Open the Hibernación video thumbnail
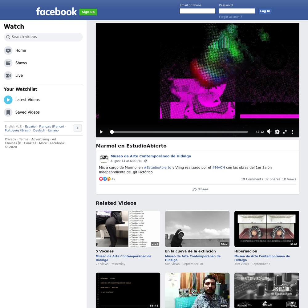 click(266, 229)
